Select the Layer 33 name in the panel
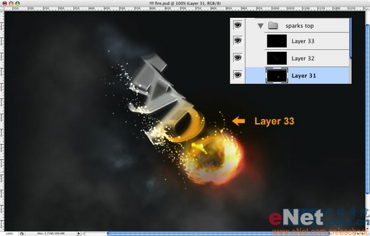This screenshot has height=236, width=370. coord(303,41)
